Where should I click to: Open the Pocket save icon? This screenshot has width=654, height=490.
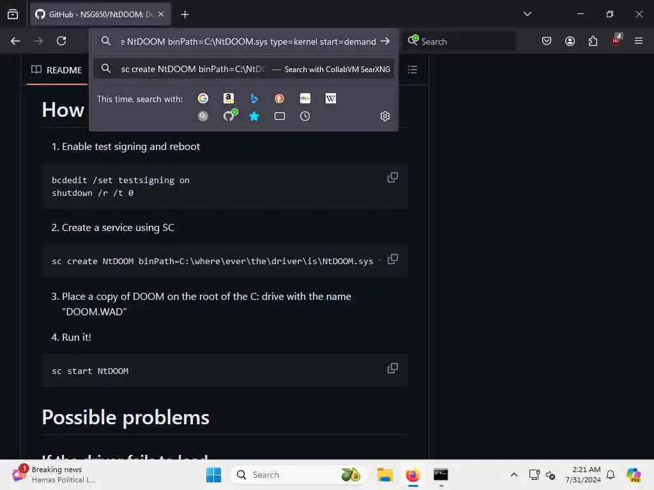coord(547,41)
